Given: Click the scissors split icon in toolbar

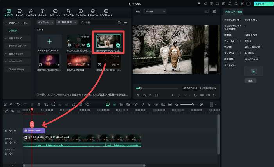Looking at the screenshot, I should (x=39, y=104).
